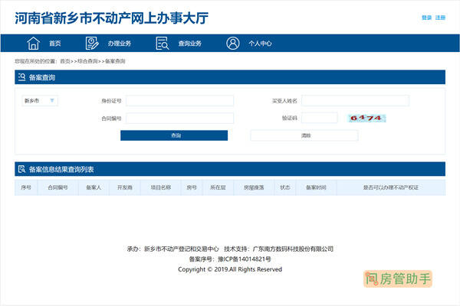Expand the 新乡市 city dropdown
The width and height of the screenshot is (460, 306).
coord(40,101)
